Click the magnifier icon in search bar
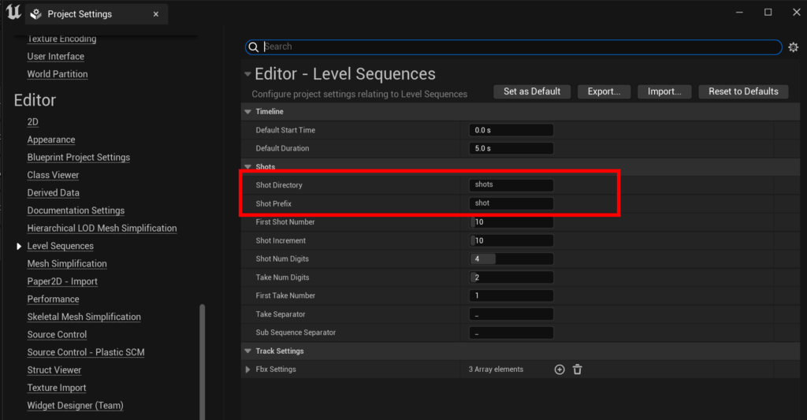The image size is (807, 420). pyautogui.click(x=253, y=46)
